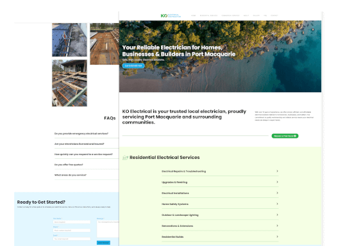This screenshot has width=345, height=246.
Task: Open gallery photo of timber-framed house foundation
Action: 69,83
